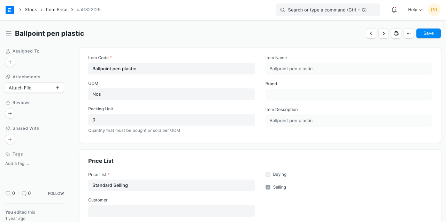Screen dimensions: 446x222
Task: Open the Help dropdown
Action: [415, 10]
